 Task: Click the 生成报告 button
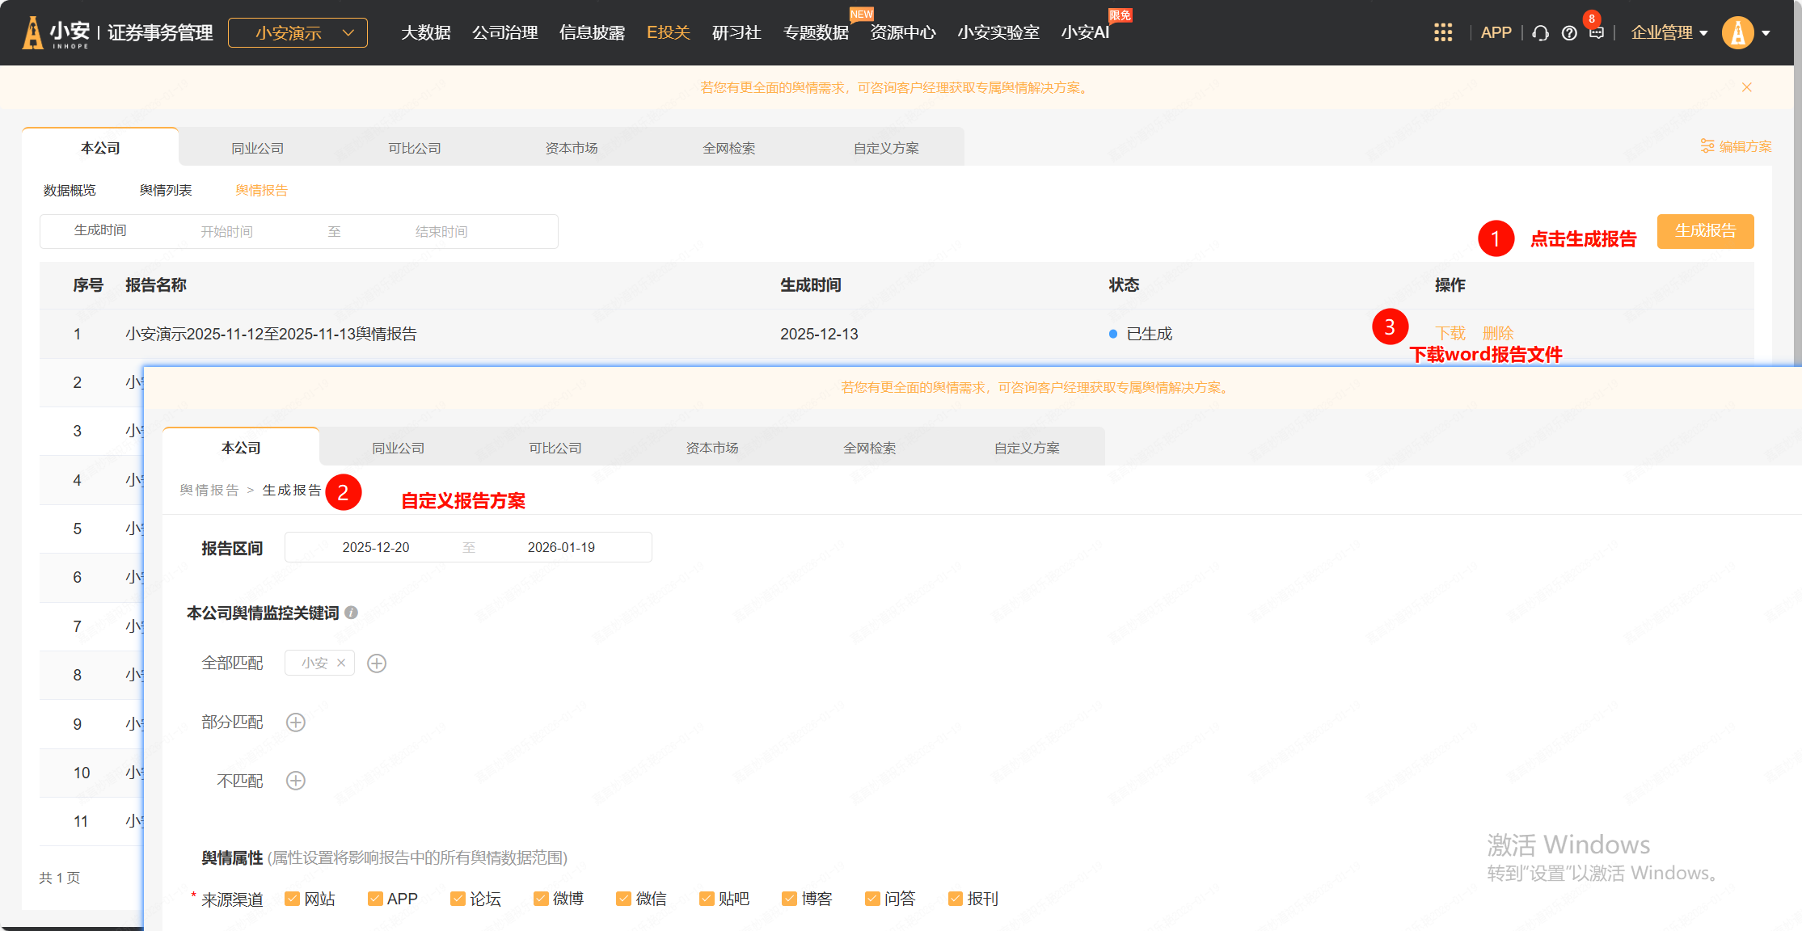(x=1705, y=231)
